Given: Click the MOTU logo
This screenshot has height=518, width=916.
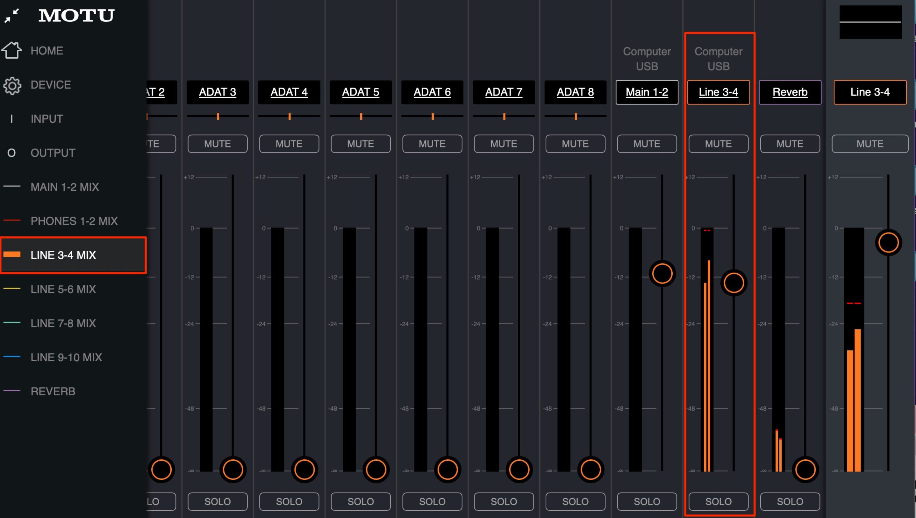Looking at the screenshot, I should pos(77,15).
